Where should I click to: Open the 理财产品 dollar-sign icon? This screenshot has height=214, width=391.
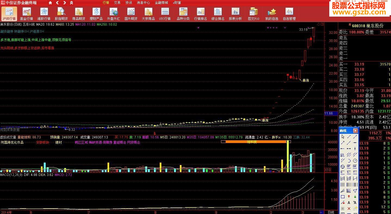tap(96, 14)
